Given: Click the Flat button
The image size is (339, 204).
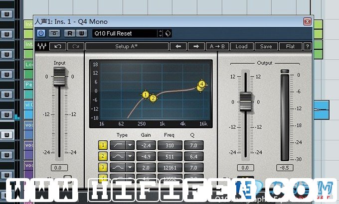Looking at the screenshot, I should 290,46.
